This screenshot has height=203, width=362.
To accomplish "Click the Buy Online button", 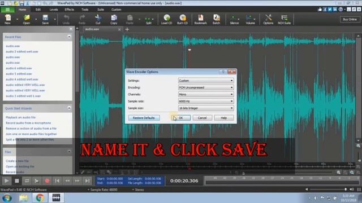I will coord(350,19).
